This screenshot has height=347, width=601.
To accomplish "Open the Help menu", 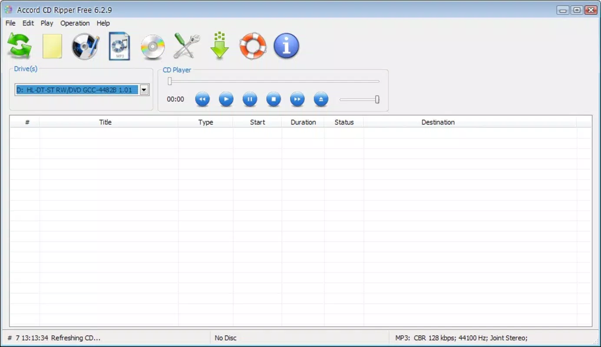I will (103, 23).
